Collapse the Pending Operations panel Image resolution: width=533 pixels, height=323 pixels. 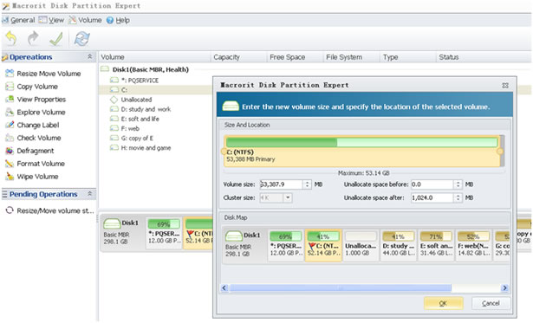(x=90, y=194)
